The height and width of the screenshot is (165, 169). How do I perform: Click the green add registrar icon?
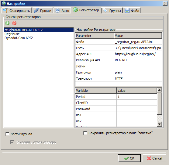coord(7,23)
